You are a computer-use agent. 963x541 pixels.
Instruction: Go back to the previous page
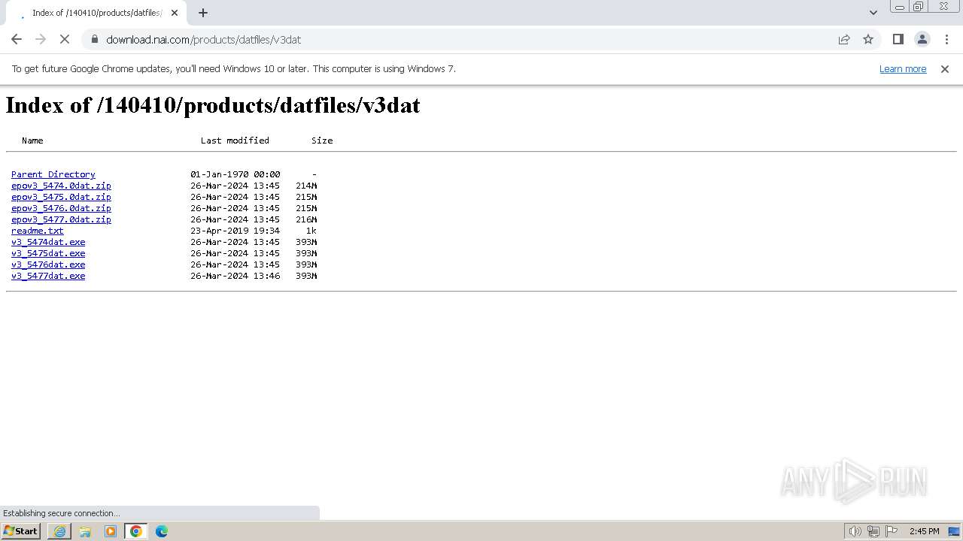17,39
